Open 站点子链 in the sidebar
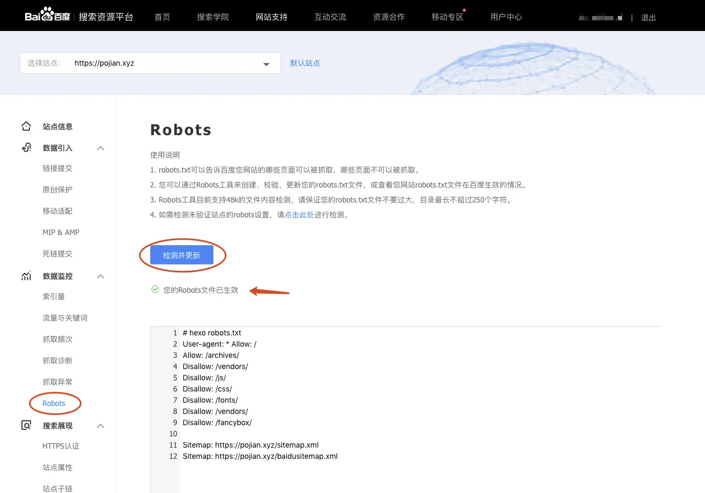 (58, 488)
